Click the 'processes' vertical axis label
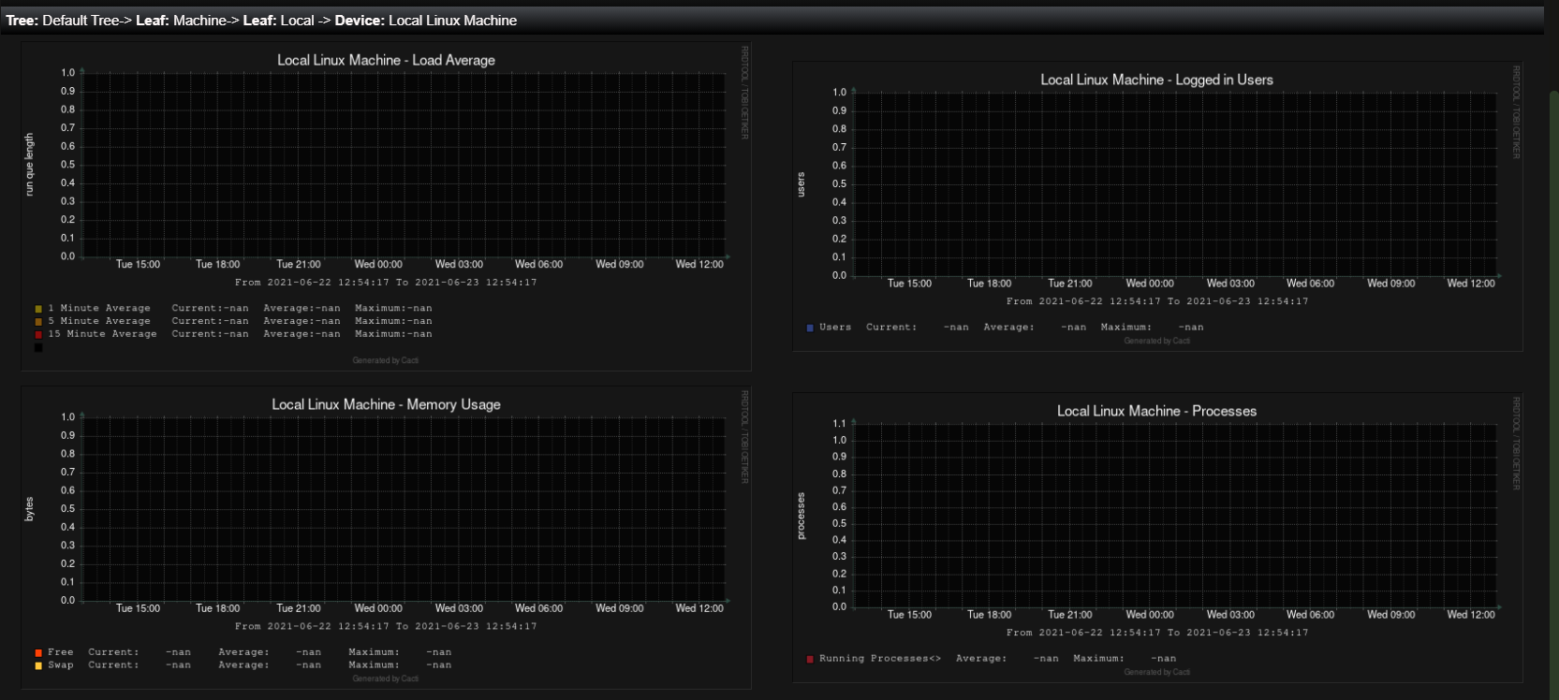This screenshot has height=700, width=1559. [x=801, y=516]
